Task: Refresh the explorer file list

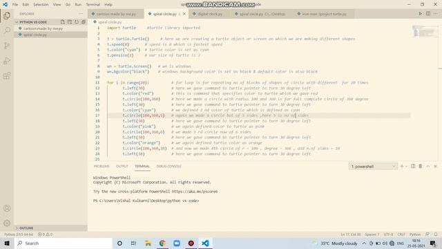Action: (77, 21)
